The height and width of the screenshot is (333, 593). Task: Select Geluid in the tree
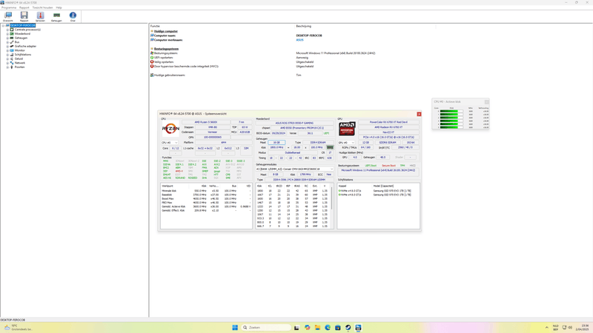pos(19,58)
